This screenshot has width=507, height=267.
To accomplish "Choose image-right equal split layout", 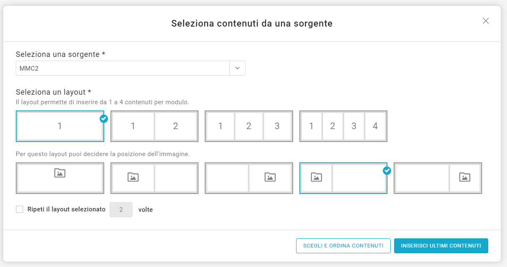I will (x=249, y=178).
